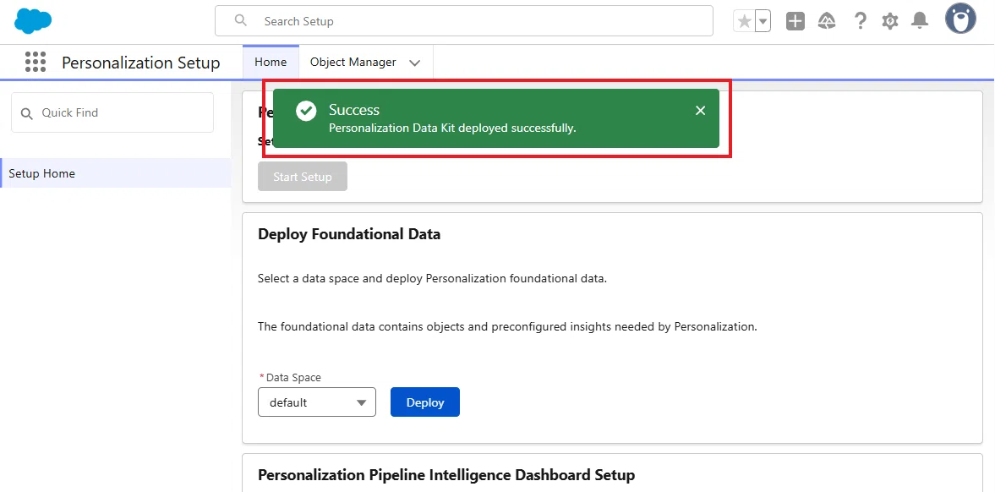995x492 pixels.
Task: Click the blue Deploy button
Action: pos(425,402)
